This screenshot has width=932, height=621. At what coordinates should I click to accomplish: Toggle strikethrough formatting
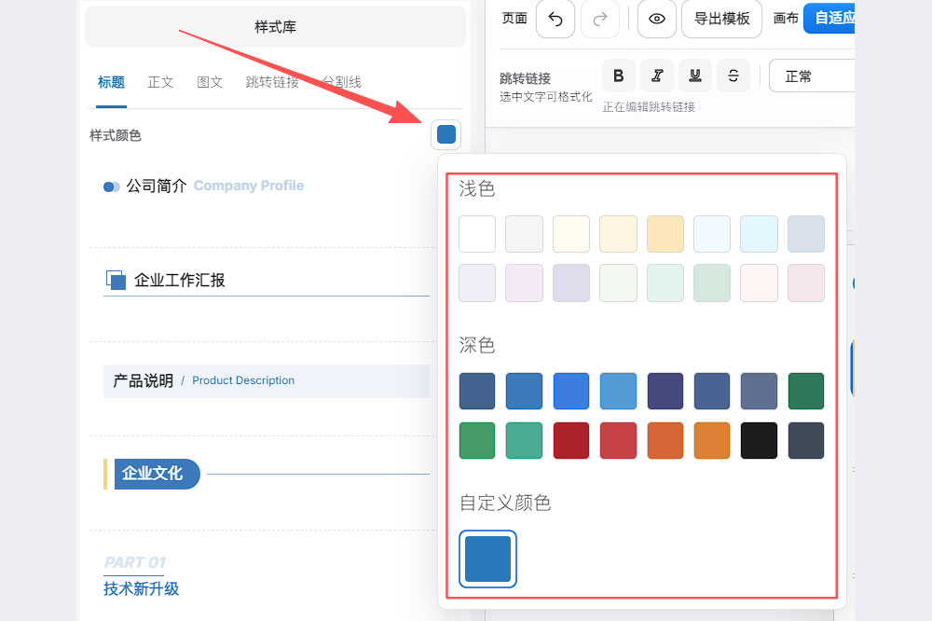(733, 76)
